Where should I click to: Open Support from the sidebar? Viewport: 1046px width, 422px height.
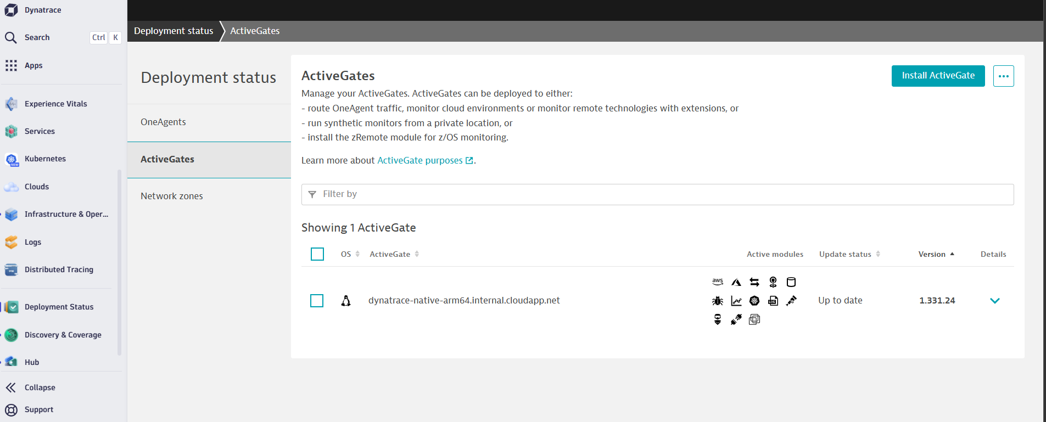click(39, 409)
